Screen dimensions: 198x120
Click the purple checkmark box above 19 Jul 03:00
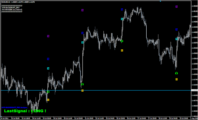pos(48,36)
